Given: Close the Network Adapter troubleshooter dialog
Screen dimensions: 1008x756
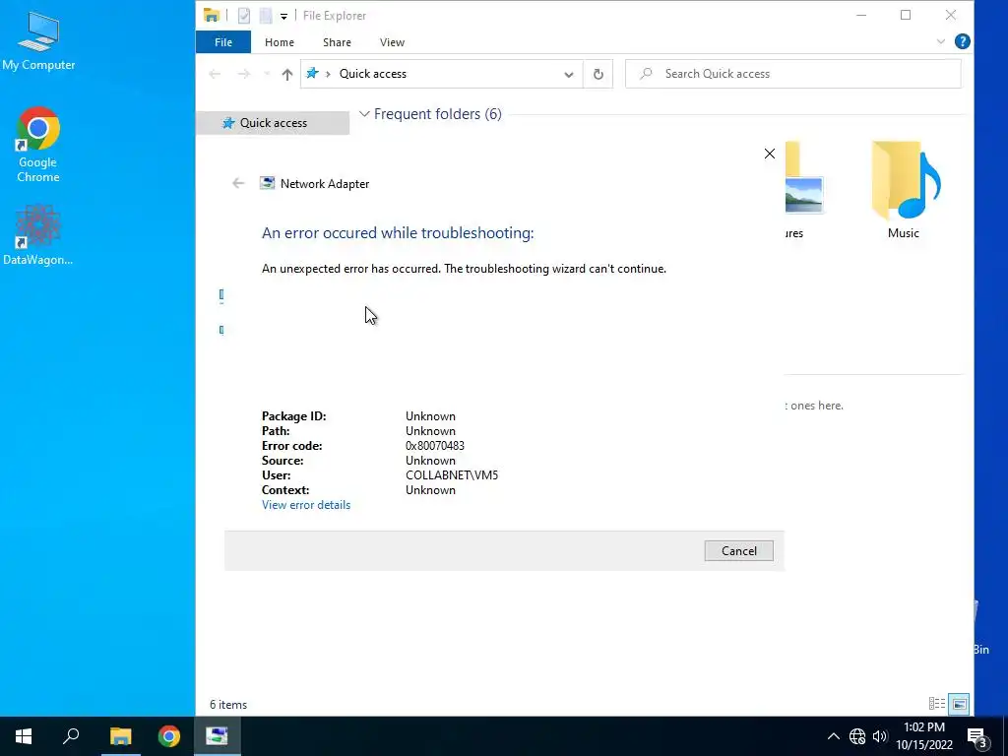Looking at the screenshot, I should (769, 153).
